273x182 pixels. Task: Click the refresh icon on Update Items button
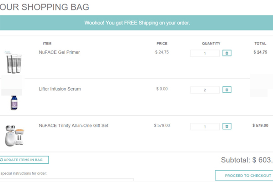tap(1, 160)
